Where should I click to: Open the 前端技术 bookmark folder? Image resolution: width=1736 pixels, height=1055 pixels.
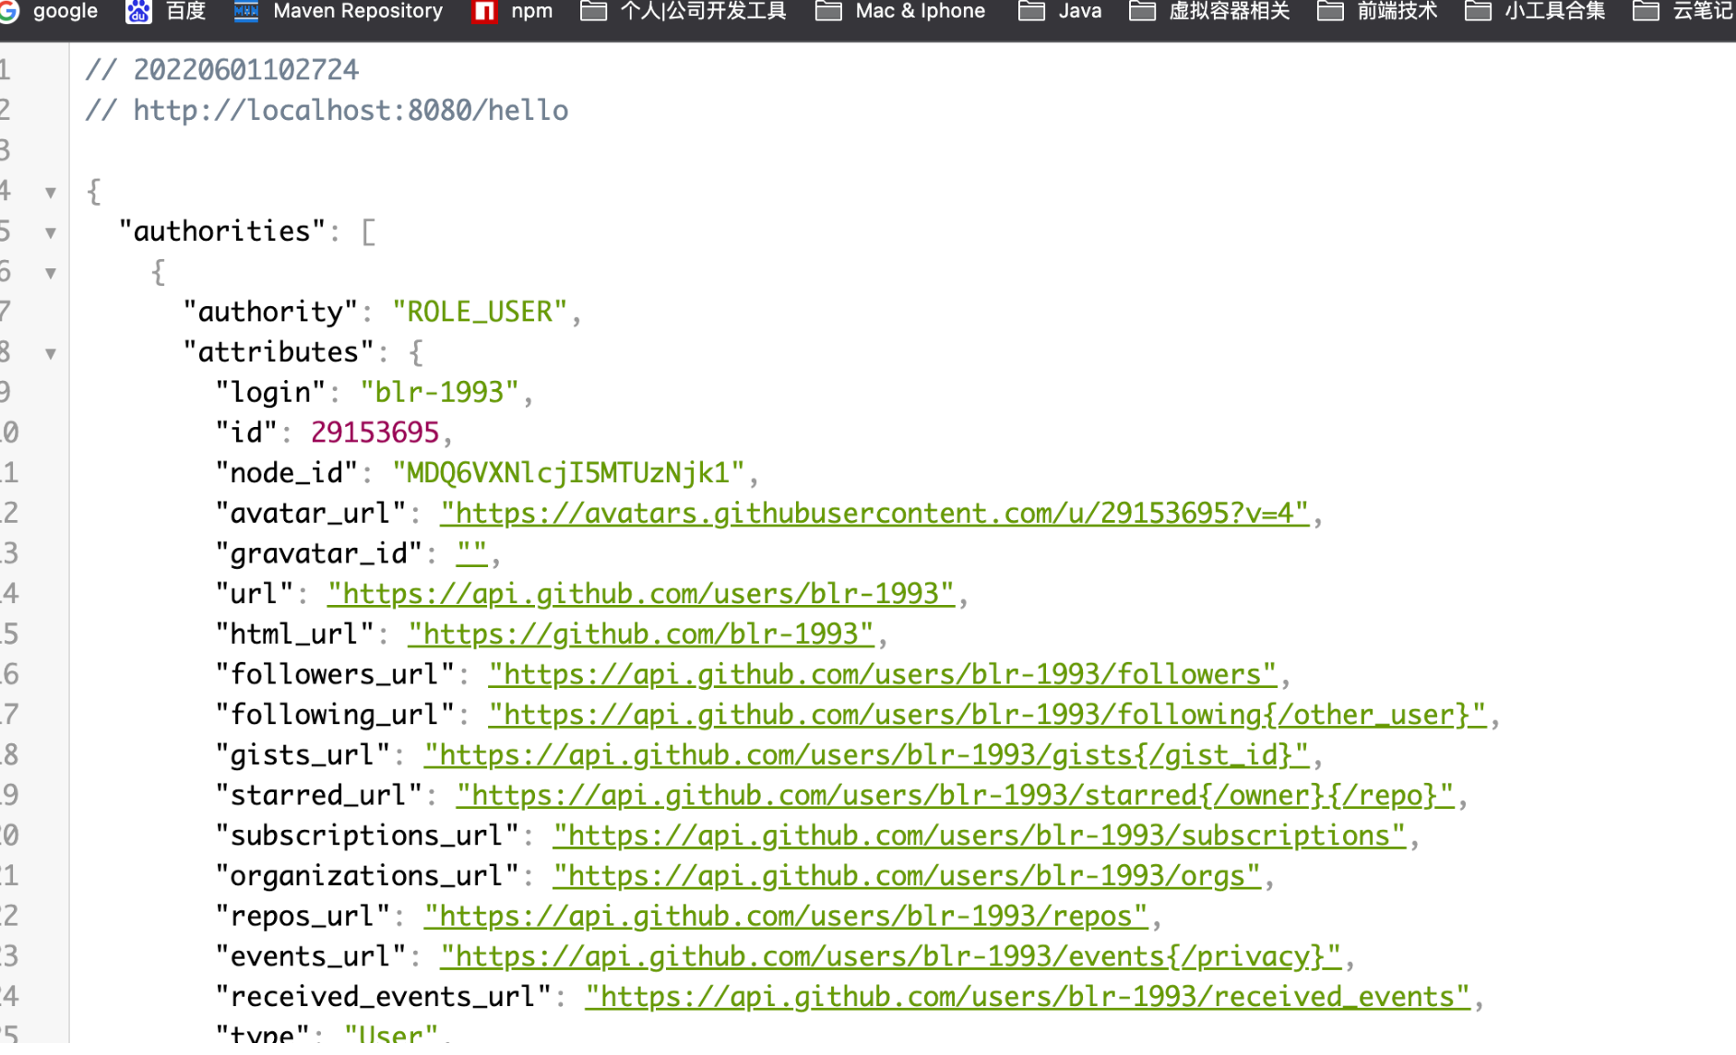(1377, 11)
